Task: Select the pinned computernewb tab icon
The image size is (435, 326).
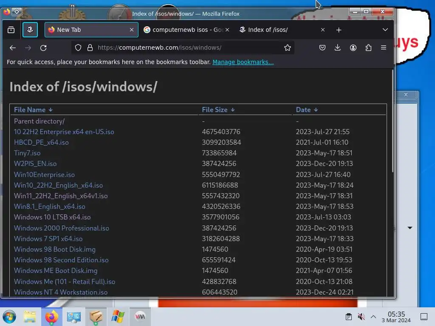Action: point(30,30)
